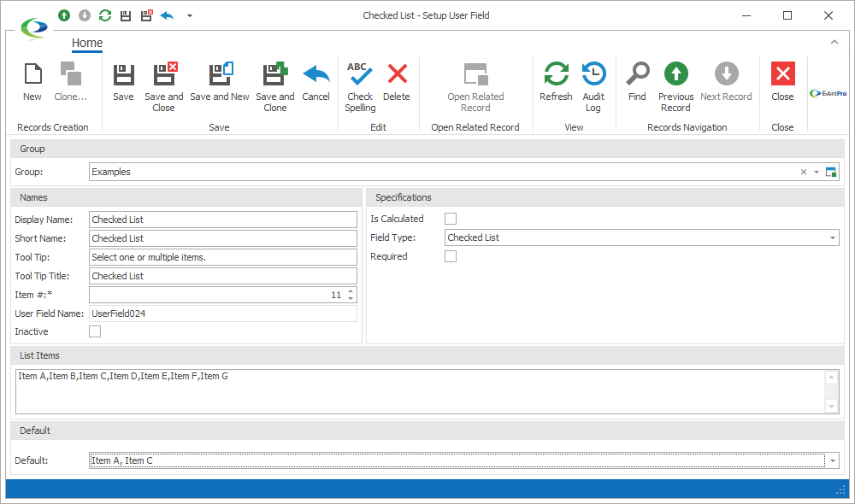855x504 pixels.
Task: Click the New record icon
Action: click(32, 74)
